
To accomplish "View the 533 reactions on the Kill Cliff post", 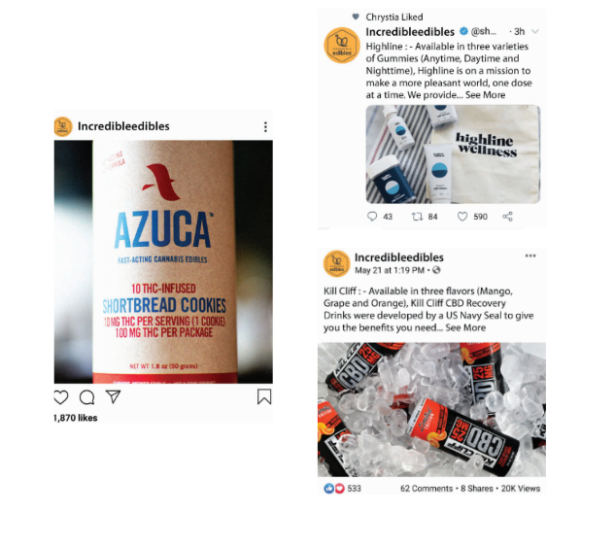I will (342, 489).
